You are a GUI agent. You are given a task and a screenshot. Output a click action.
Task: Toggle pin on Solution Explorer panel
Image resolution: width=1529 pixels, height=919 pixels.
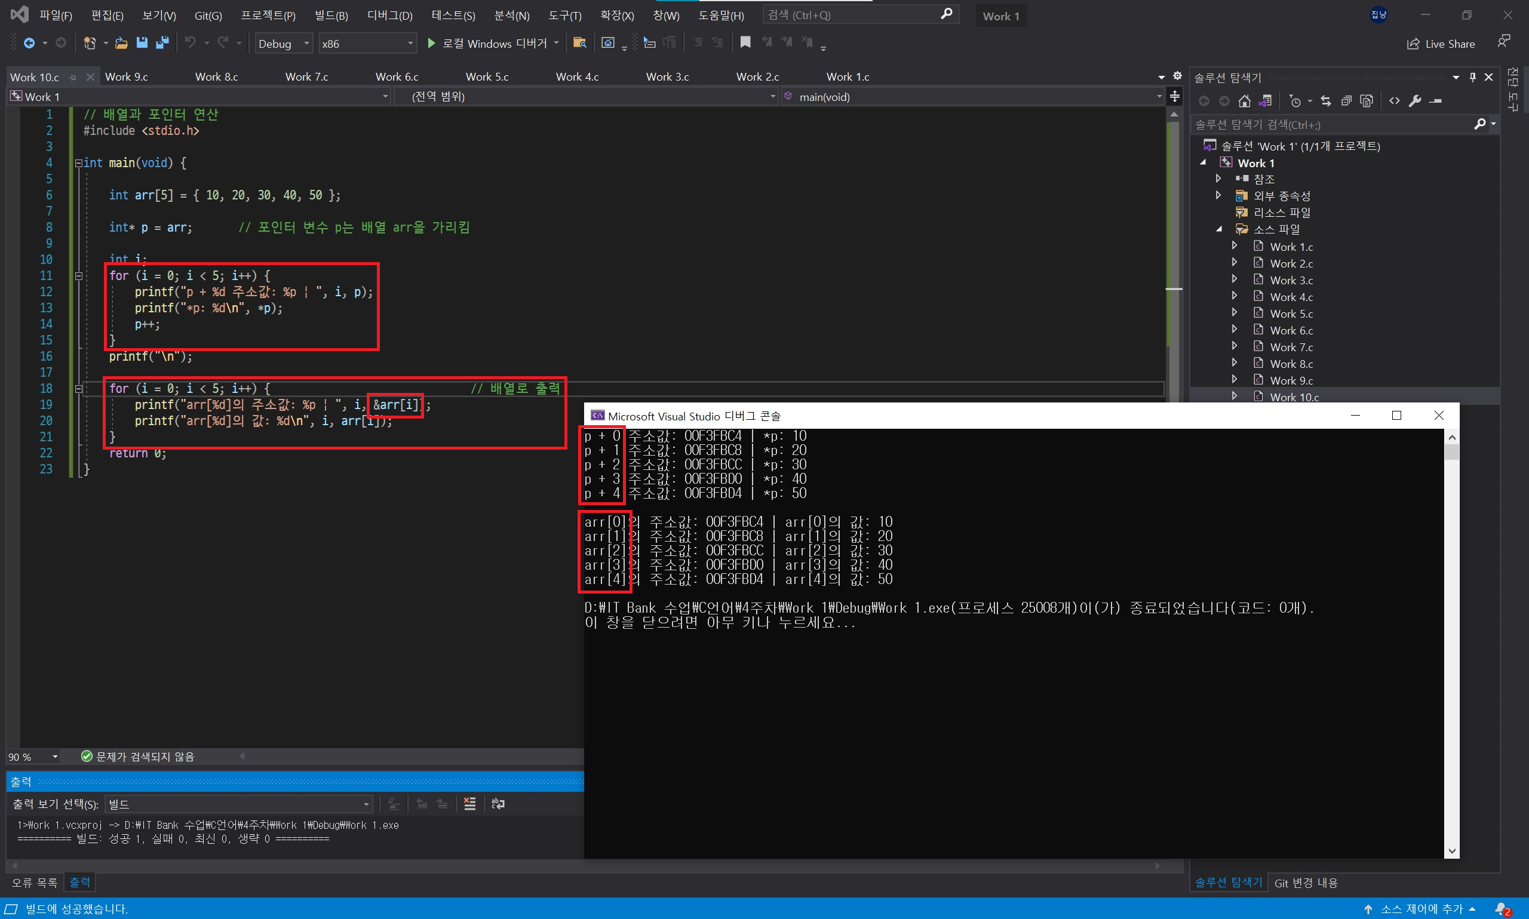tap(1473, 77)
